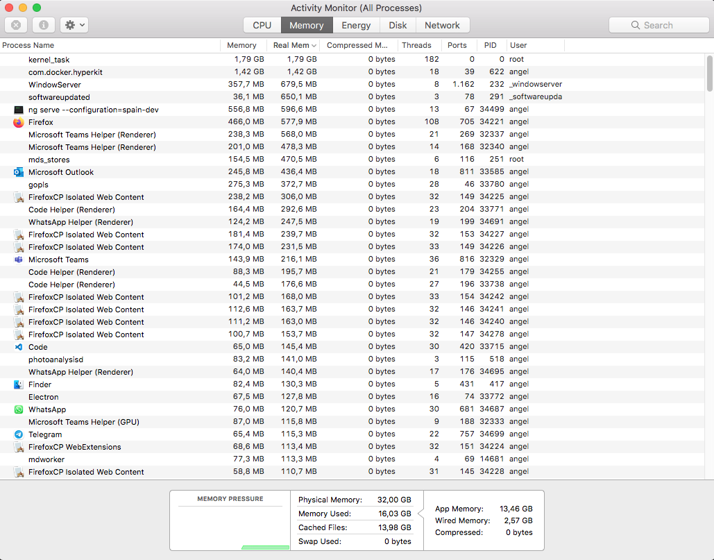The height and width of the screenshot is (560, 714).
Task: Click the WhatsApp green icon
Action: 19,409
